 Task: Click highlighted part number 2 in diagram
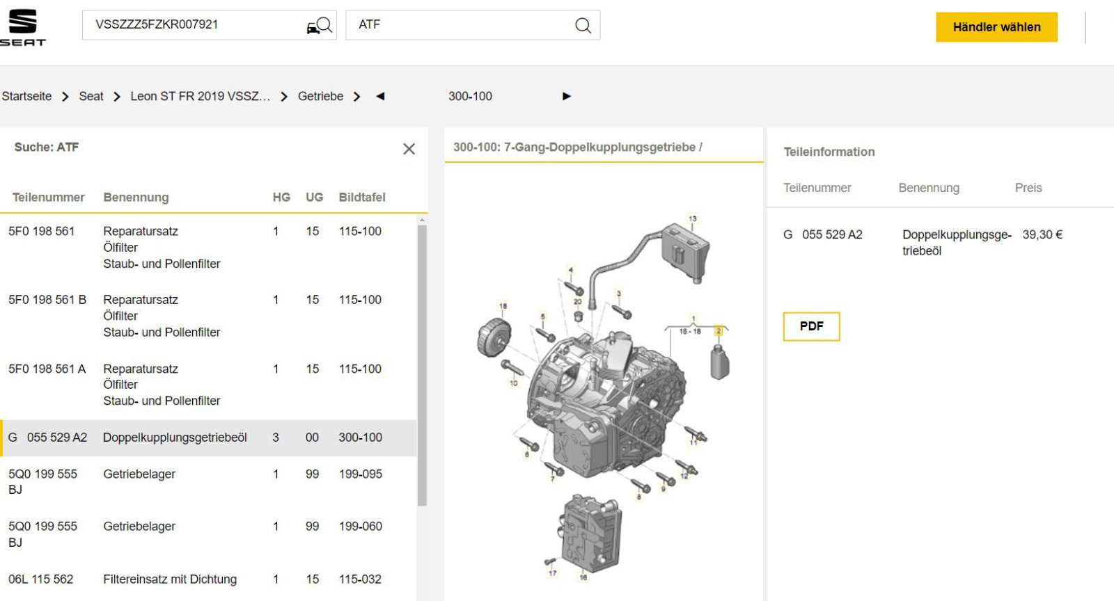click(719, 331)
